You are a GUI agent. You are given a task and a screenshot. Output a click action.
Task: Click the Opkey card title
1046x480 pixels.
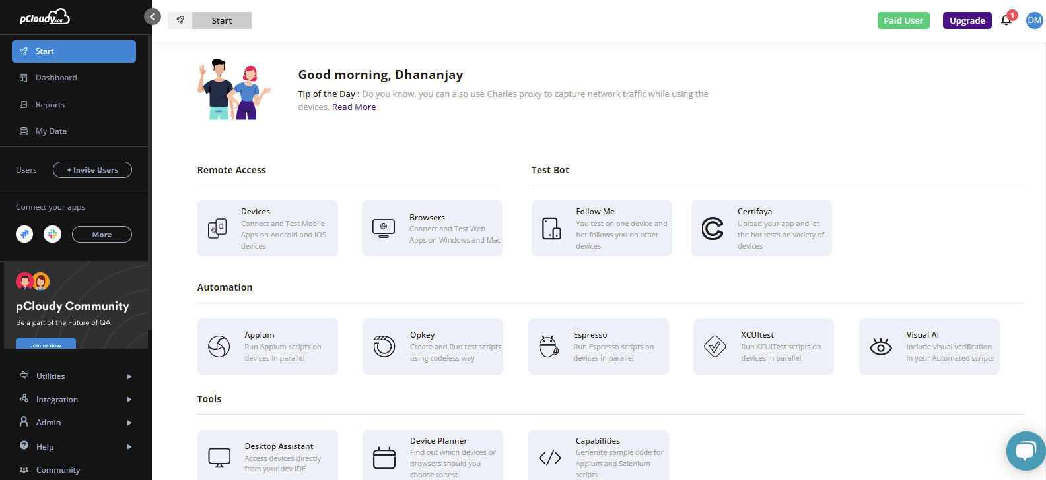click(422, 335)
